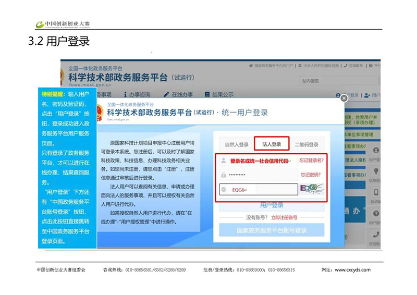
Task: Close the unified login dialog
Action: pos(344,99)
